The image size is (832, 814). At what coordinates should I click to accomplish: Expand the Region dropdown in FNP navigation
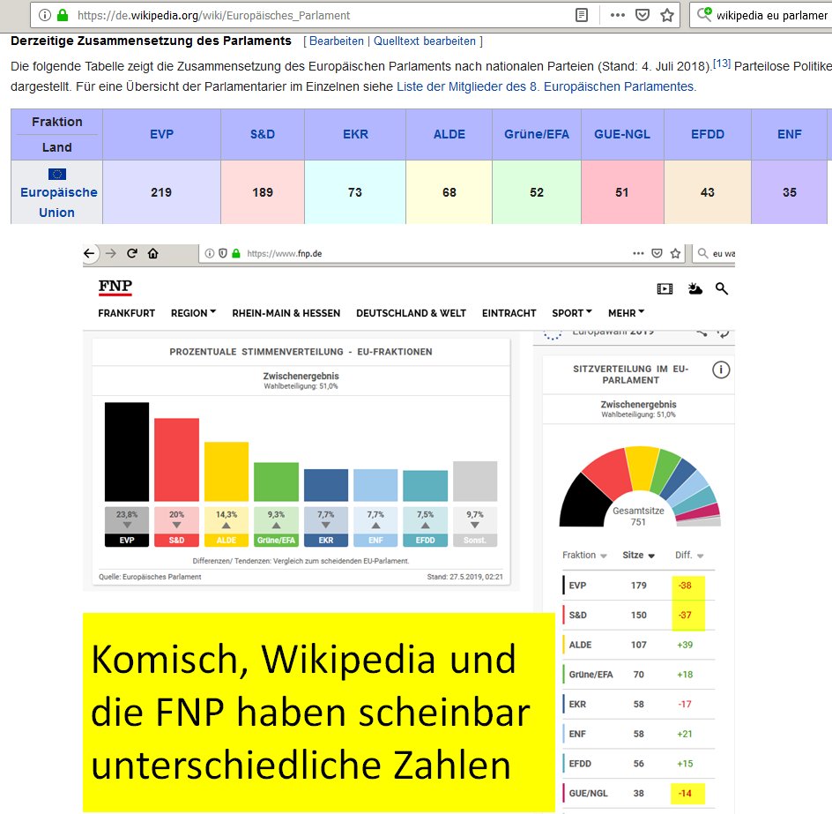click(193, 313)
